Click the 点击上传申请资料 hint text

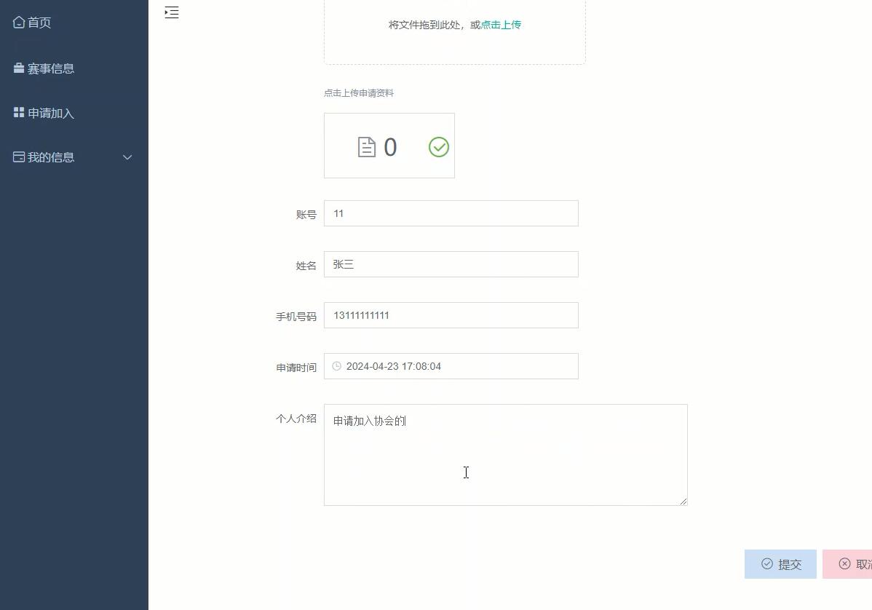click(x=359, y=93)
